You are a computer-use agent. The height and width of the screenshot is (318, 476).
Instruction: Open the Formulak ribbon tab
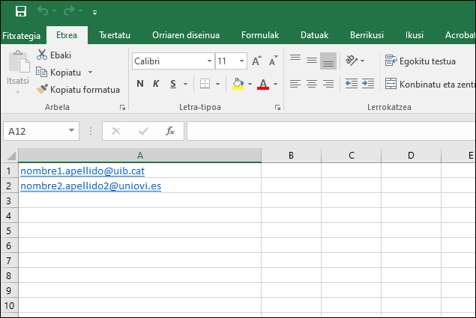point(259,35)
